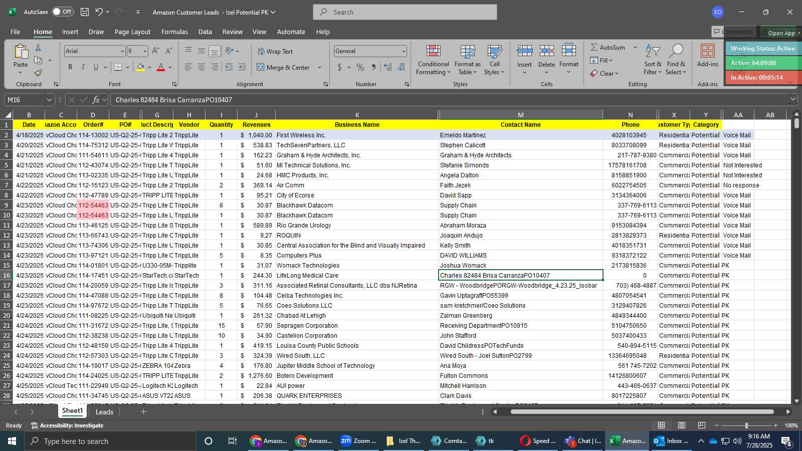Toggle Underline formatting
This screenshot has height=451, width=802.
[96, 67]
